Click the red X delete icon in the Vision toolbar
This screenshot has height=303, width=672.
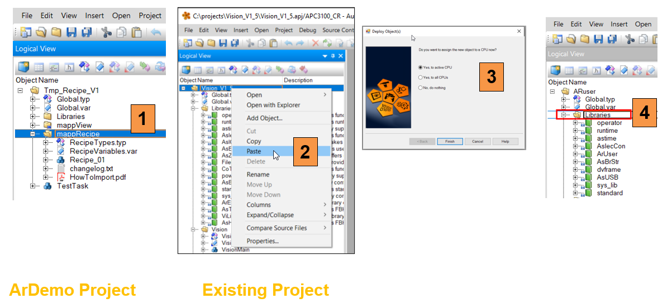click(316, 44)
